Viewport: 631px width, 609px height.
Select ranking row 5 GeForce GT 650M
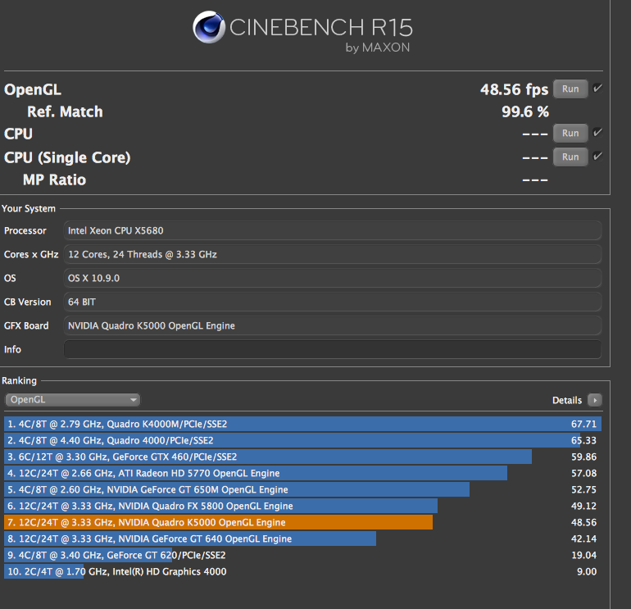pyautogui.click(x=302, y=489)
